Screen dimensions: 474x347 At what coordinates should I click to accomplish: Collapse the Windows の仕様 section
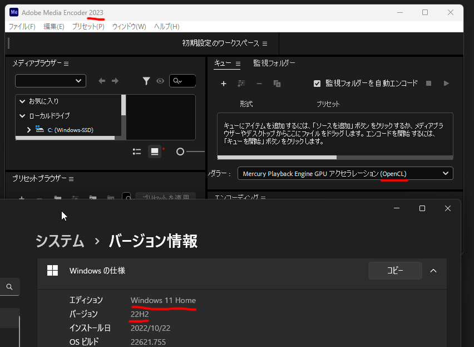(x=433, y=271)
